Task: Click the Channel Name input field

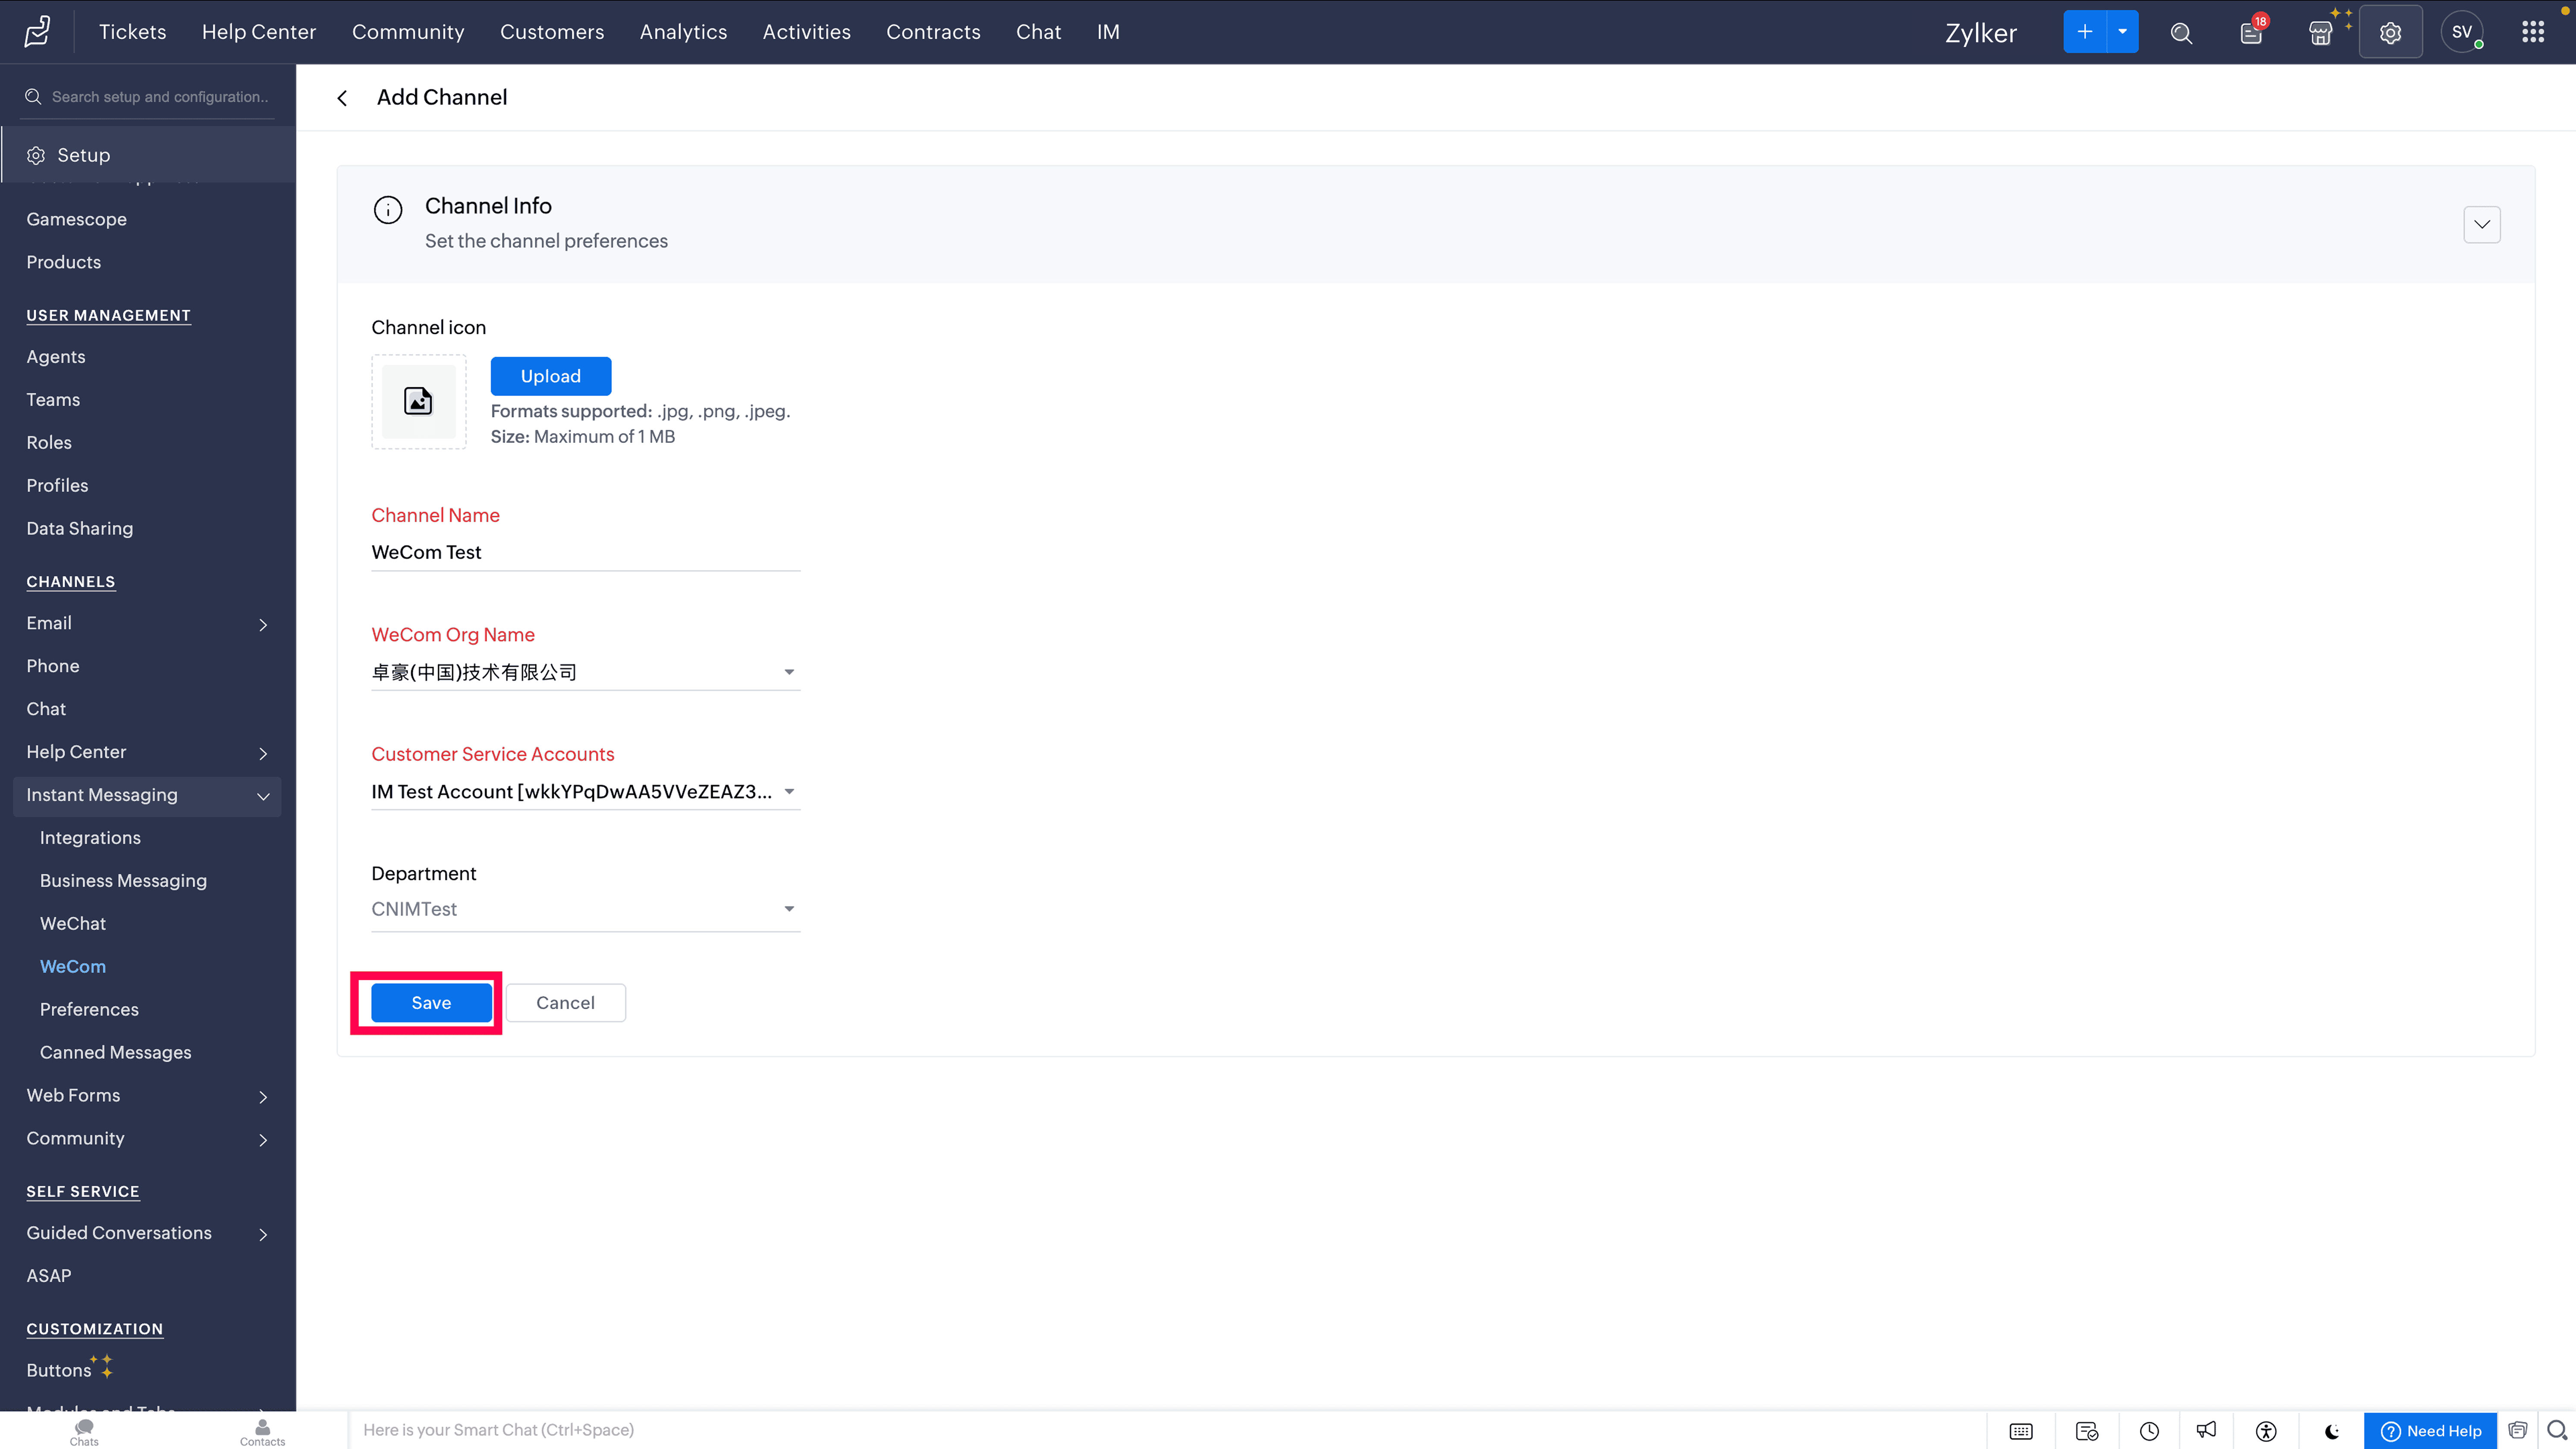Action: tap(585, 552)
